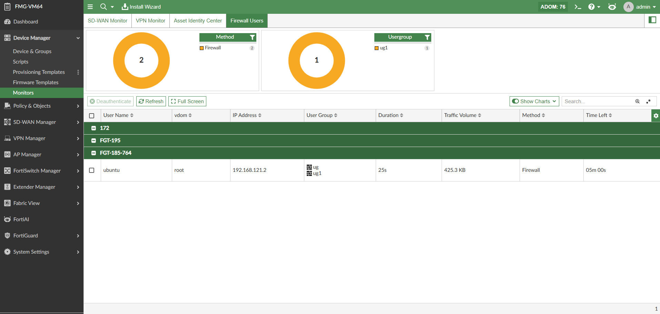Click the SD-WAN Manager sidebar icon
Viewport: 660px width, 314px height.
(7, 122)
